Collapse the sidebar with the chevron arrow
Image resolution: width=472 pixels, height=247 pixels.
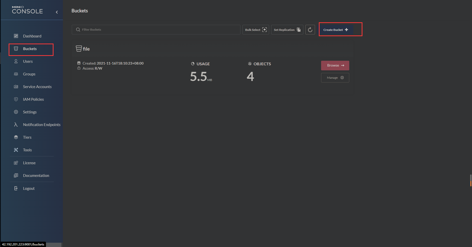point(57,12)
